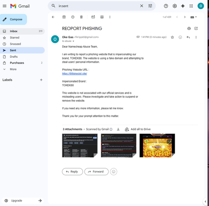
Task: Click the Gmail logo
Action: point(20,6)
